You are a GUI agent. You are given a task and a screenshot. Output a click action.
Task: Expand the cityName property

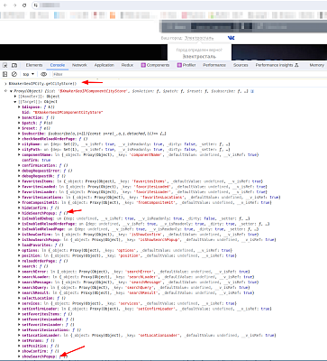pyautogui.click(x=20, y=144)
